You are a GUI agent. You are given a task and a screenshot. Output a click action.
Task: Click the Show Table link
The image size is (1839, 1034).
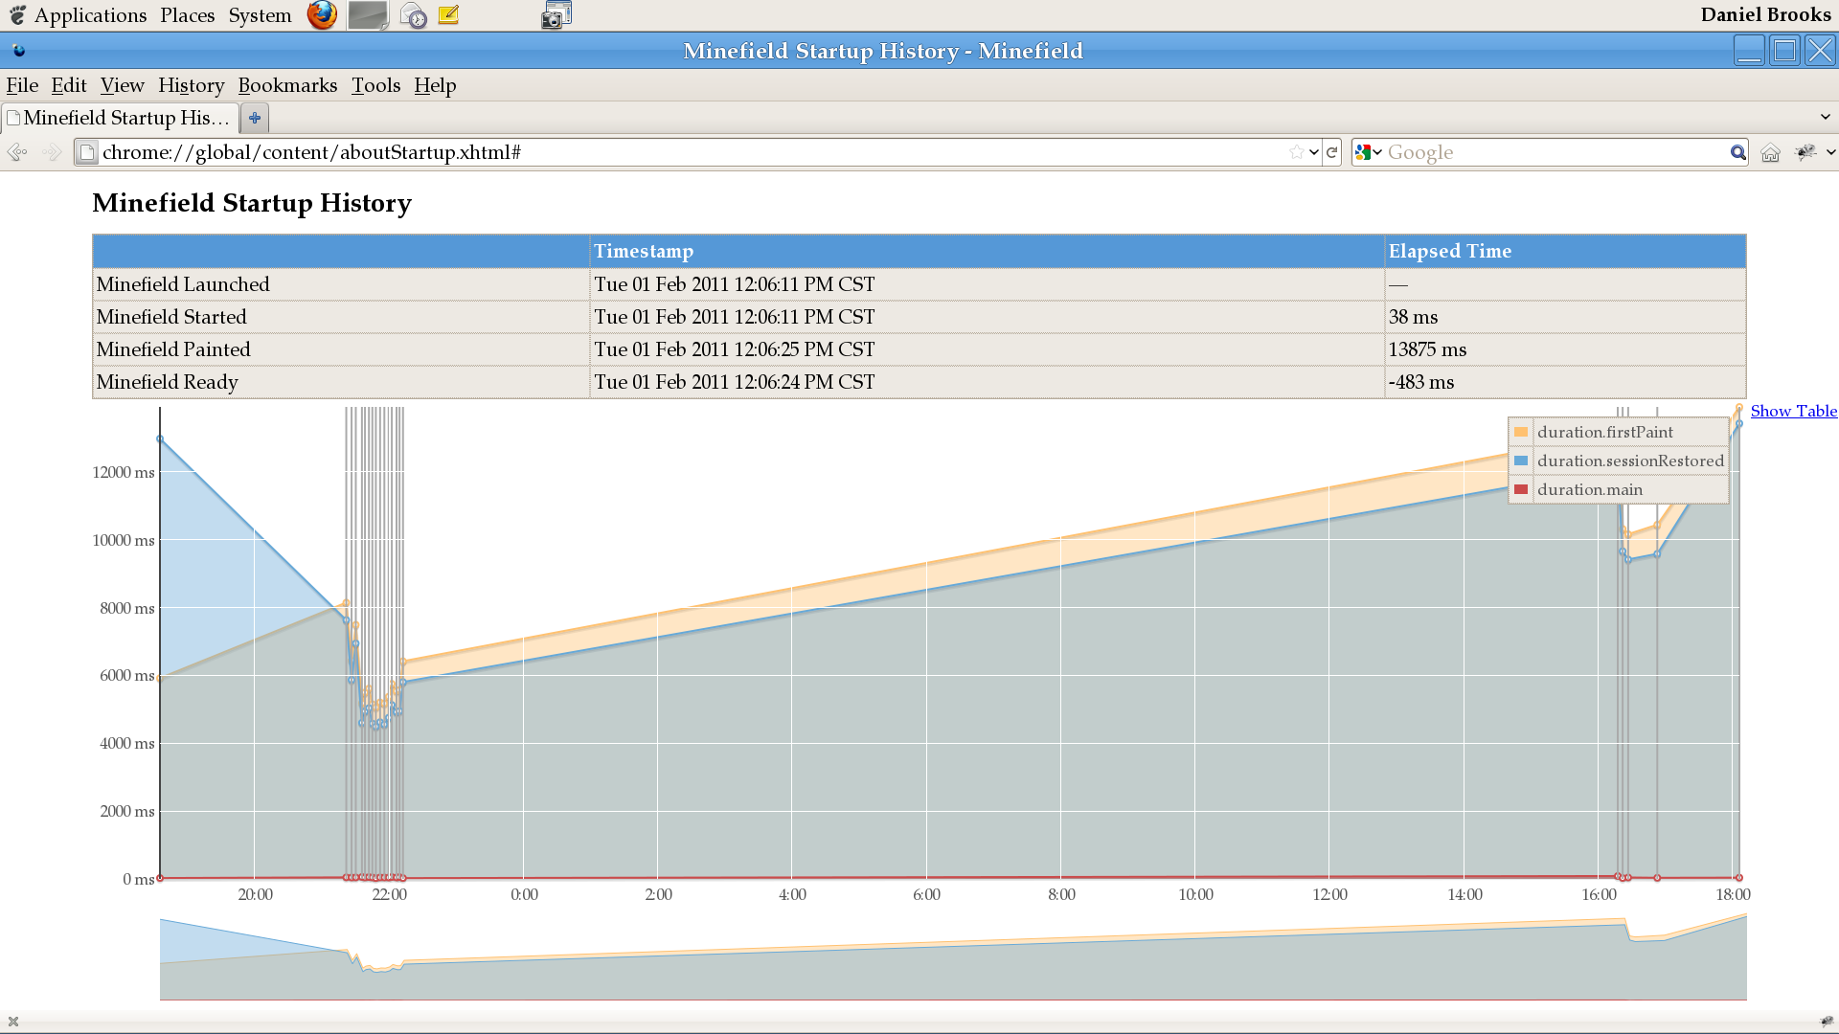coord(1793,411)
